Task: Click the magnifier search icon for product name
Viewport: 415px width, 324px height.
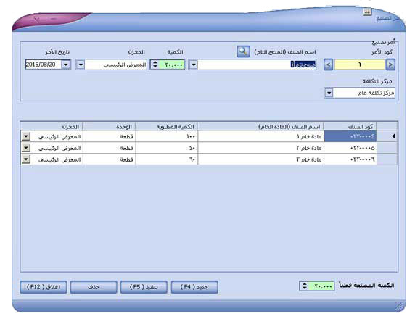Action: coord(243,51)
